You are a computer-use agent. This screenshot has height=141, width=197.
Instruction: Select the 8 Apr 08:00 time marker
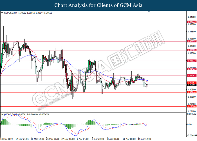coord(113,139)
